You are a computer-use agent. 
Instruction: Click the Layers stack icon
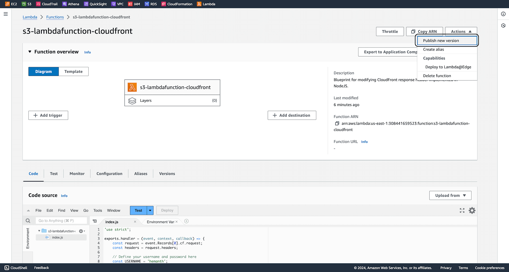point(132,101)
